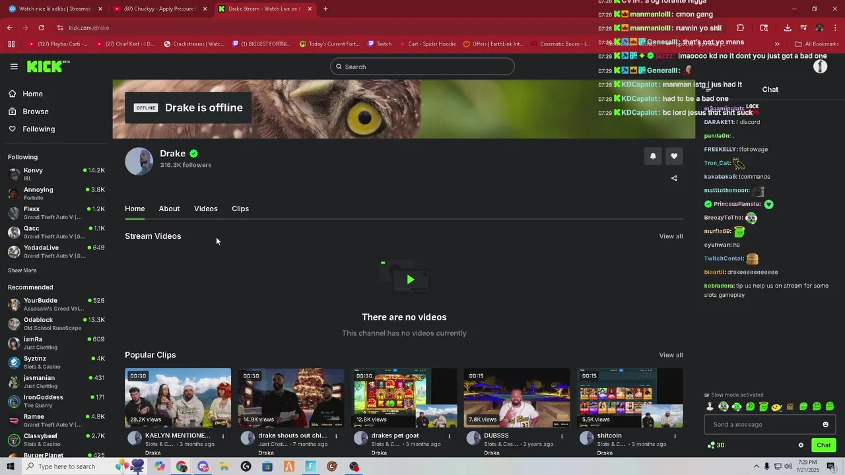Close the Drake Stream browser tab
The width and height of the screenshot is (845, 475).
pyautogui.click(x=310, y=9)
